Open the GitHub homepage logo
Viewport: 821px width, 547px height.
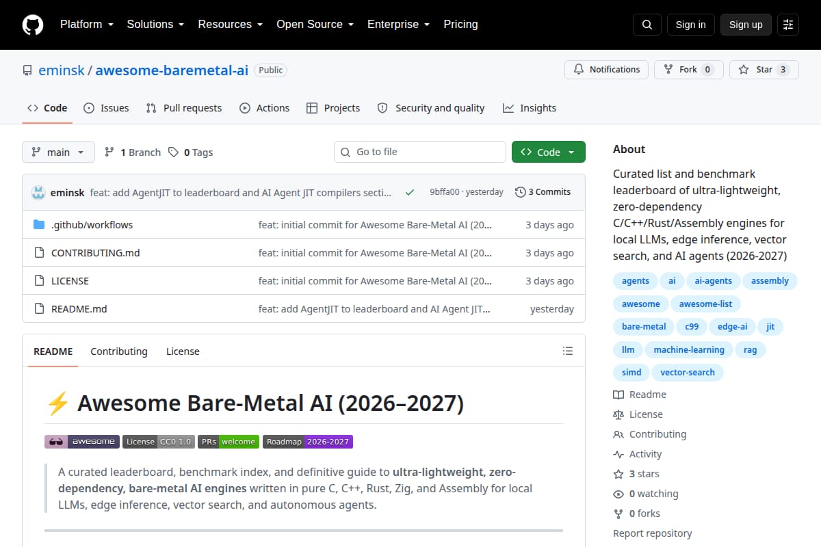(33, 25)
